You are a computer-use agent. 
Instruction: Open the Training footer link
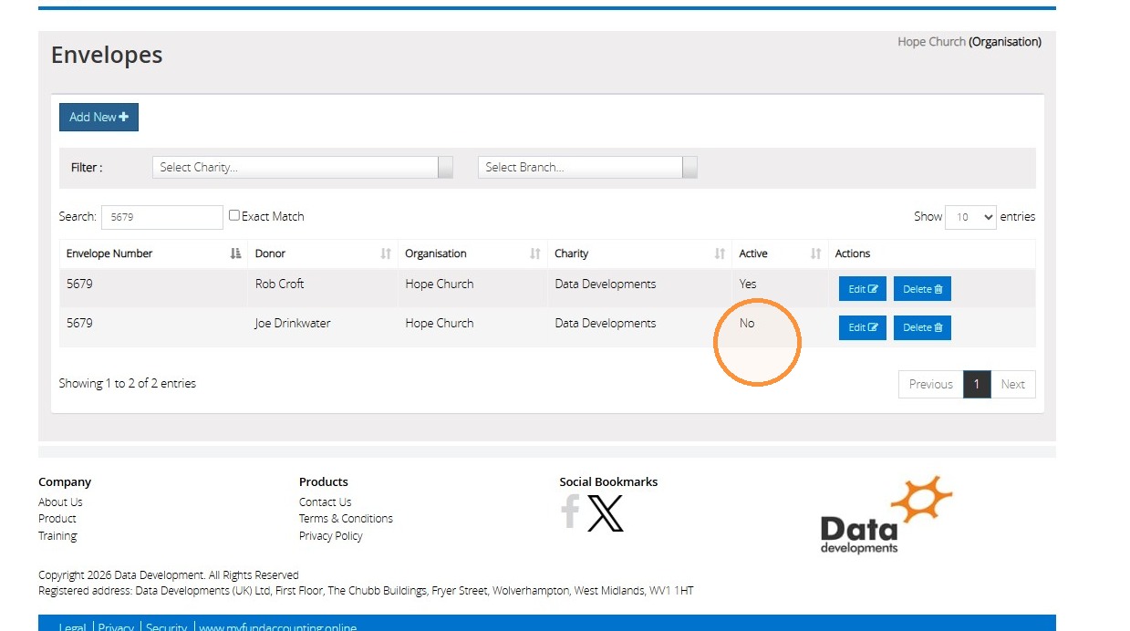click(57, 535)
